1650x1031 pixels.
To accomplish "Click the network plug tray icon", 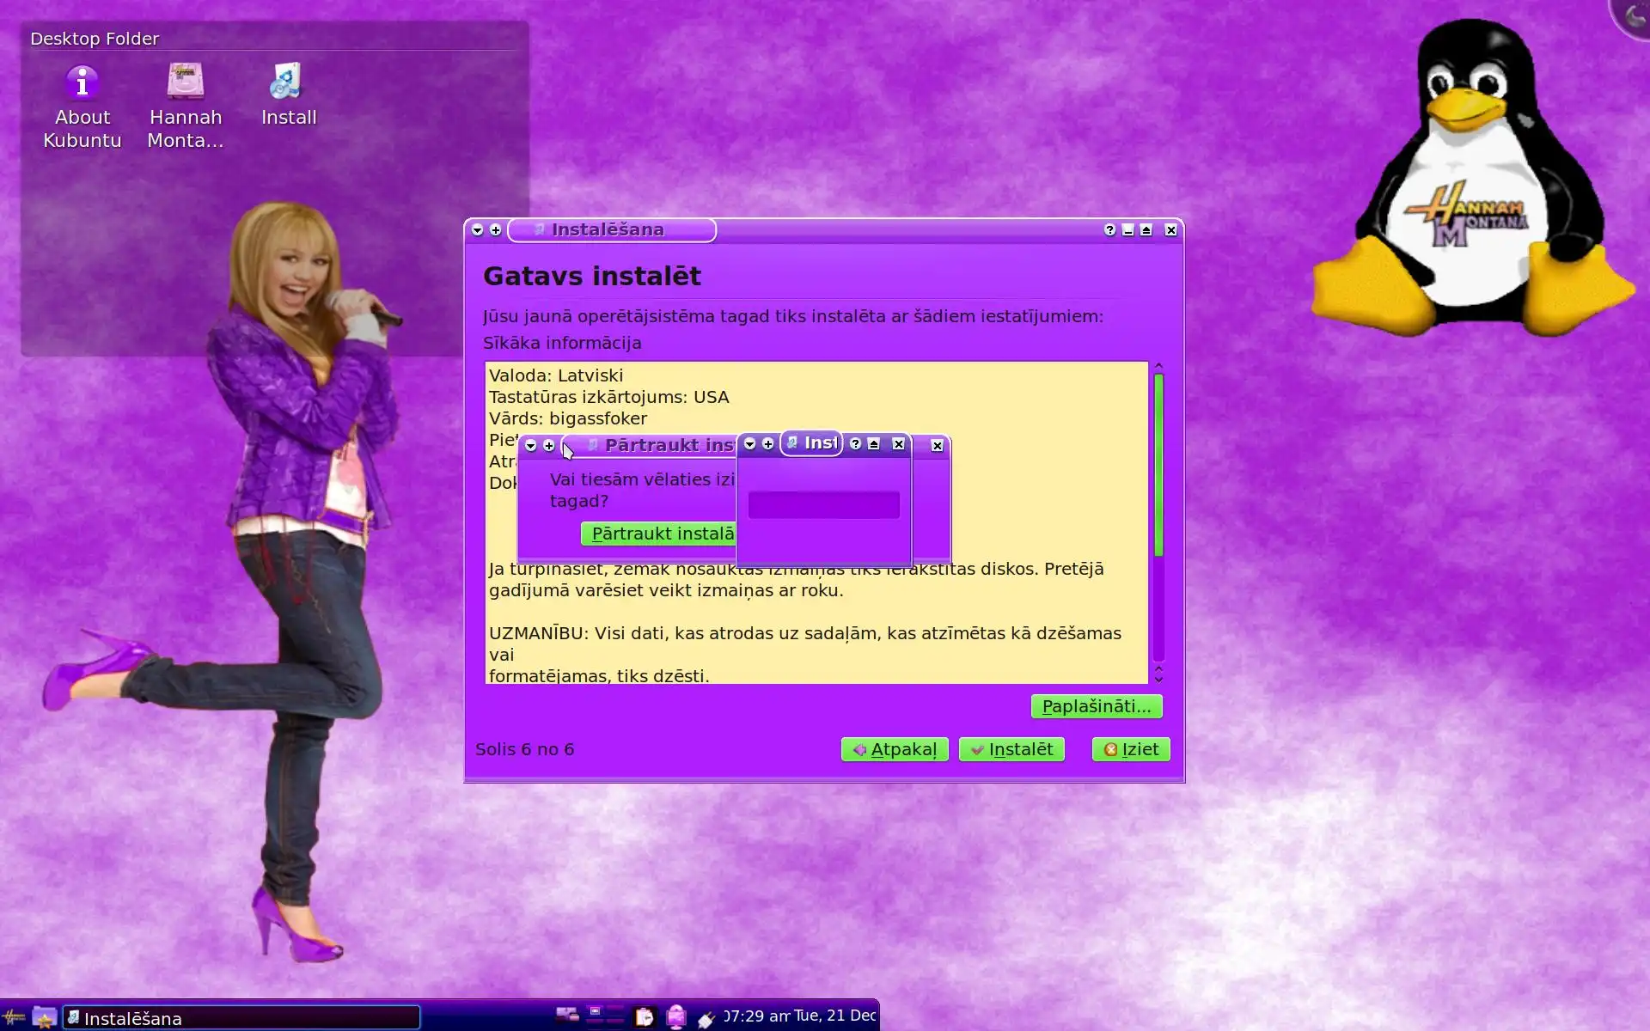I will point(706,1019).
